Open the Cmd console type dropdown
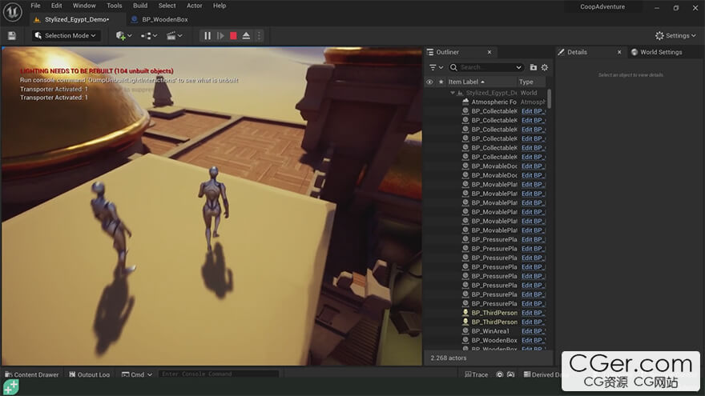 [137, 374]
